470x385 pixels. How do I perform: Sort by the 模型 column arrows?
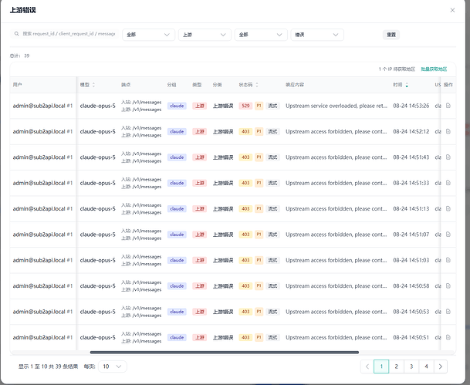pos(93,85)
